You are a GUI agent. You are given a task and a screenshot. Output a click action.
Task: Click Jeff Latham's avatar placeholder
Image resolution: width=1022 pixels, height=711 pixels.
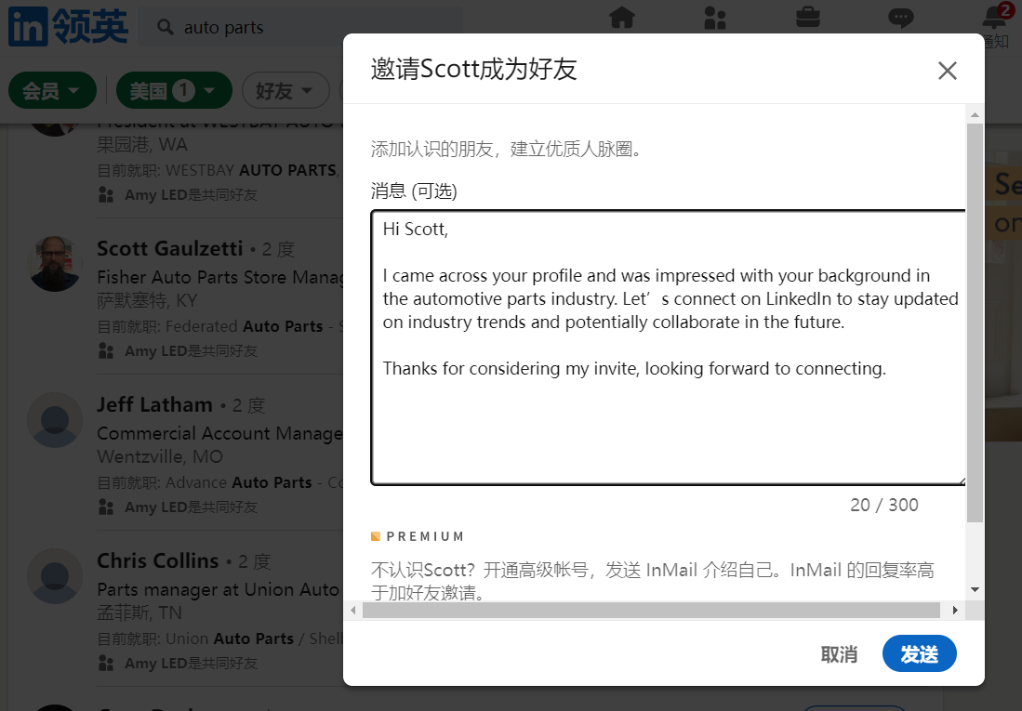[x=55, y=420]
